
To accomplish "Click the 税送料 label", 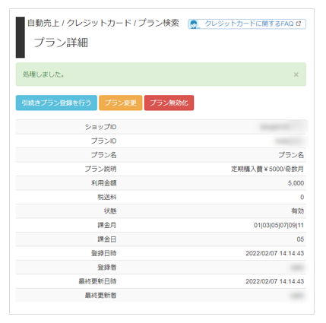I will pyautogui.click(x=107, y=197).
